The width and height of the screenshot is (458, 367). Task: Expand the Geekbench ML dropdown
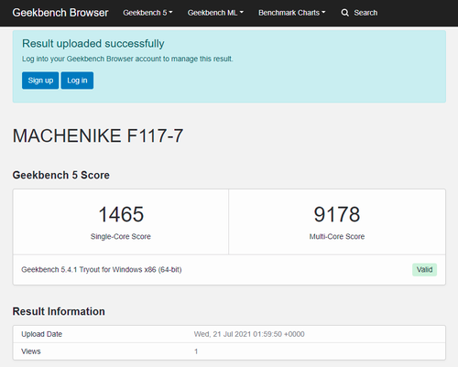click(215, 13)
